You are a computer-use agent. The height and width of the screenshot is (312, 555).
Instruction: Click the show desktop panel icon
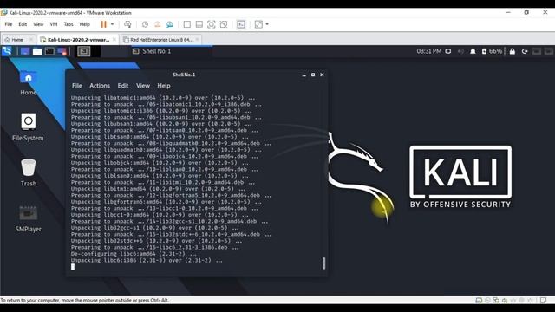(25, 51)
